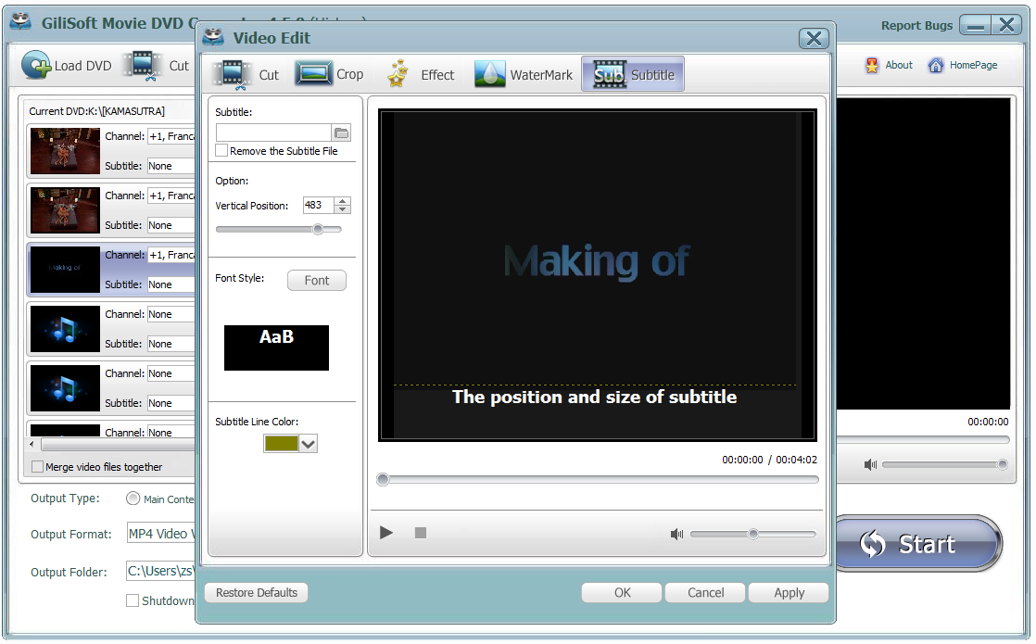
Task: Open the Effect editing panel
Action: click(422, 73)
